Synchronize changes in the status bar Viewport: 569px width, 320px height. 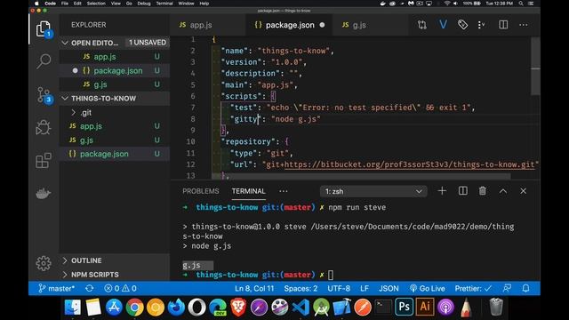[89, 288]
